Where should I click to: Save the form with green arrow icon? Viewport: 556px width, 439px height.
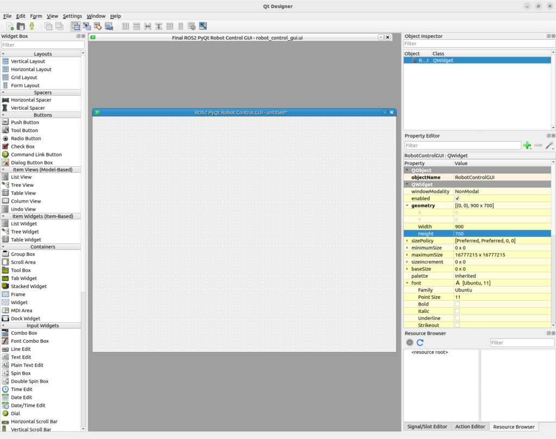(x=32, y=26)
